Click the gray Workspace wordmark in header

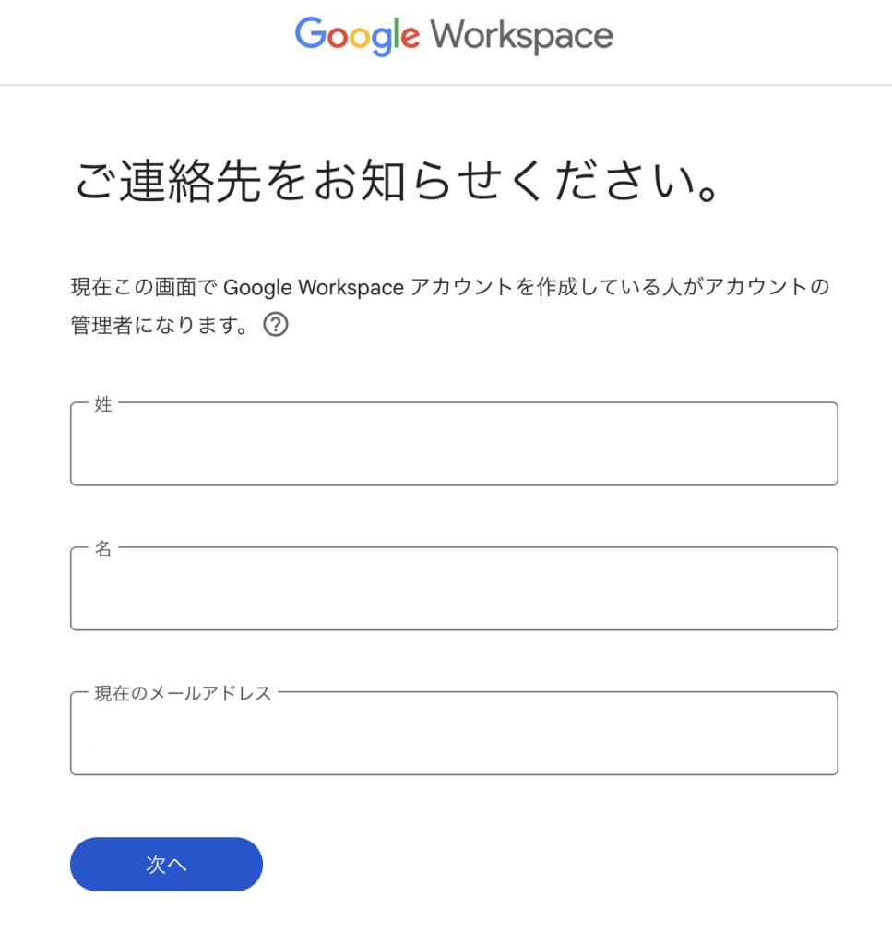pyautogui.click(x=521, y=37)
